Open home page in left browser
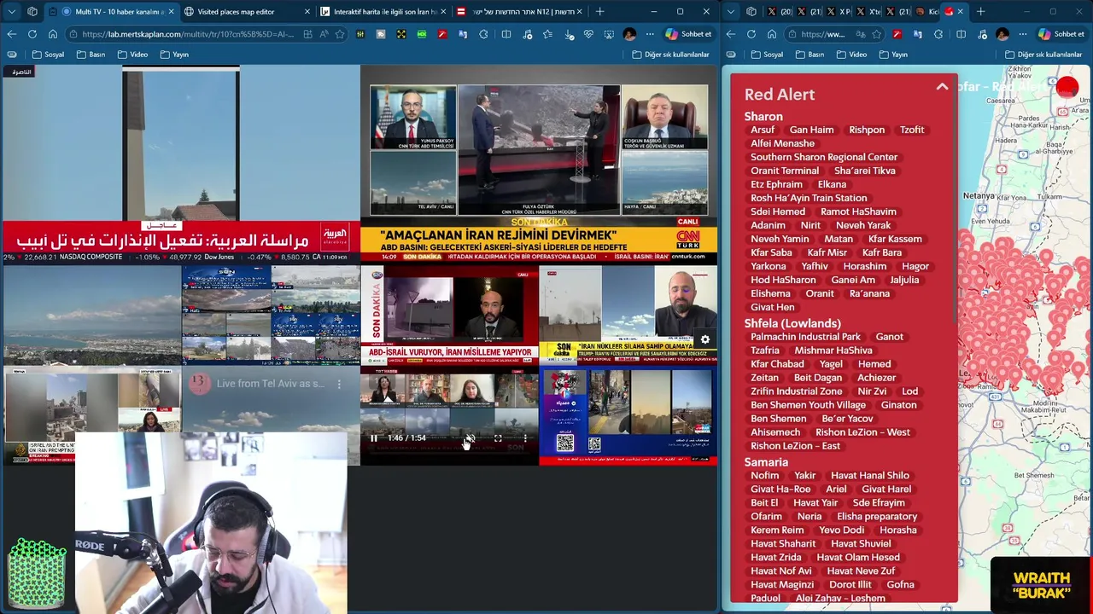The height and width of the screenshot is (614, 1093). 53,34
